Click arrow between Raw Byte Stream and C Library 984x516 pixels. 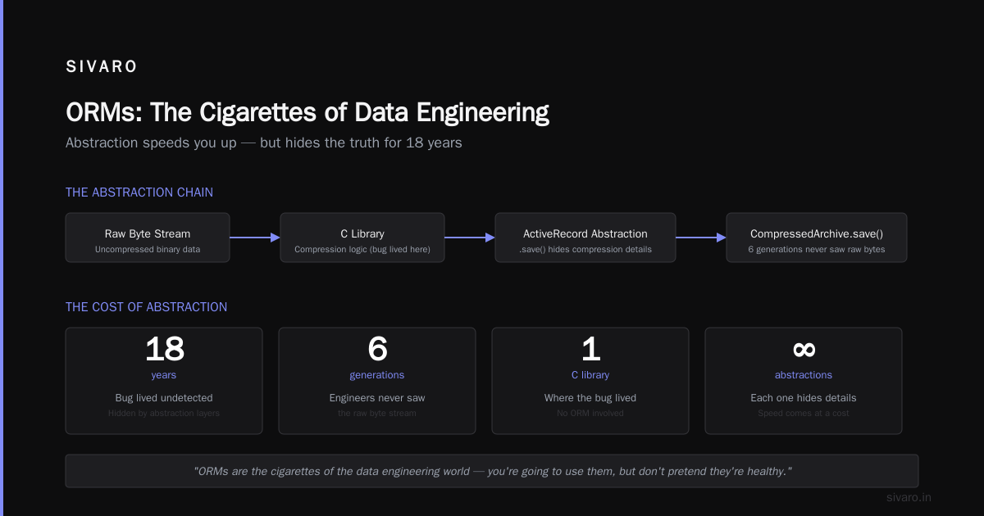pos(255,238)
